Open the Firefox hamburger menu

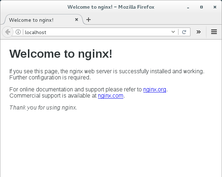tap(214, 32)
